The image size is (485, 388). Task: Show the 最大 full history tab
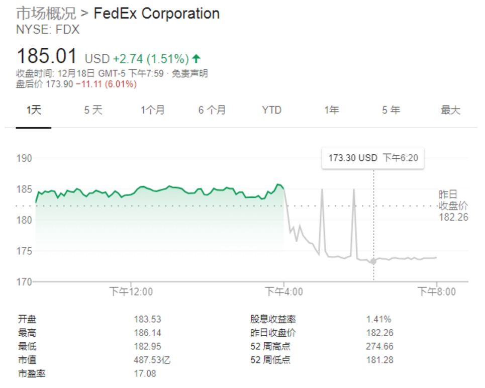(x=450, y=110)
